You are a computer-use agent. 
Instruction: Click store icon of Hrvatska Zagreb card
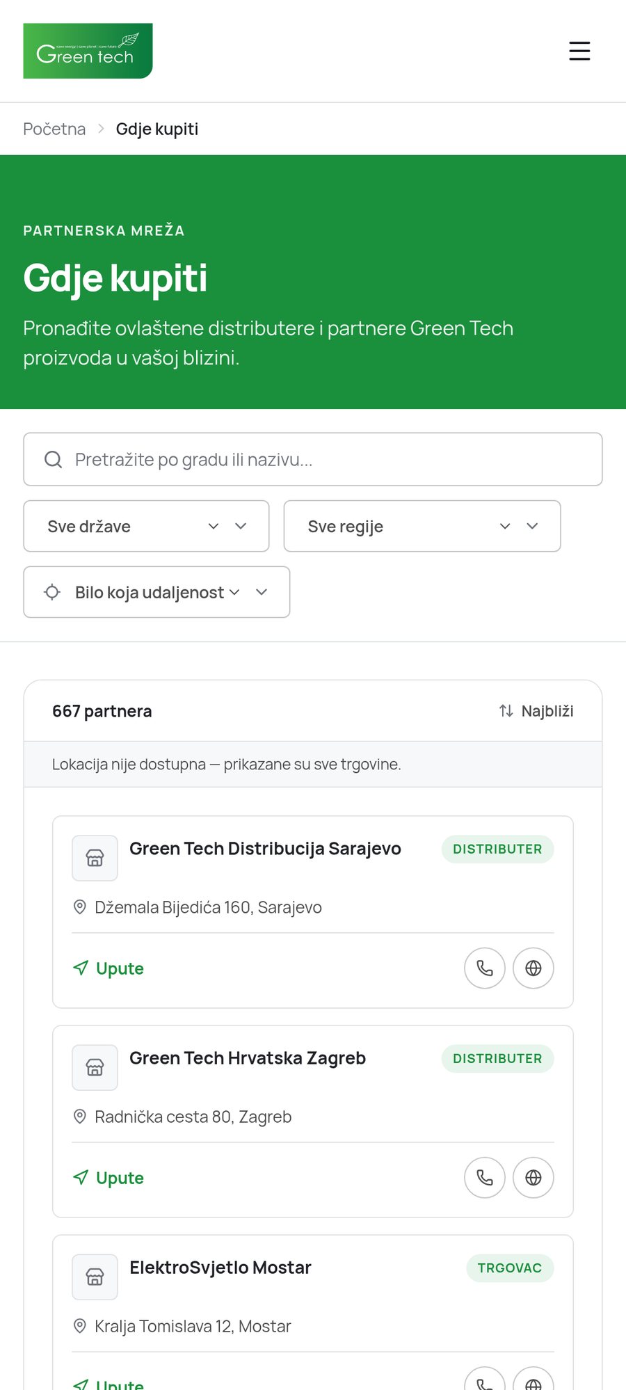tap(95, 1067)
